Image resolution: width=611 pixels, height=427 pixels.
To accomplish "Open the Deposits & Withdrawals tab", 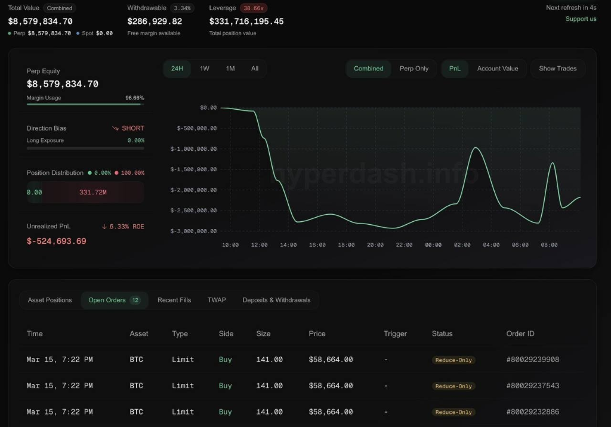I will (276, 300).
